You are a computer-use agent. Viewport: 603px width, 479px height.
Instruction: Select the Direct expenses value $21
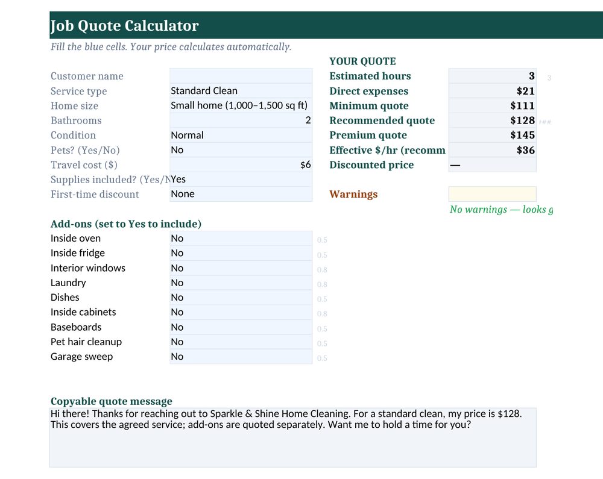point(492,91)
